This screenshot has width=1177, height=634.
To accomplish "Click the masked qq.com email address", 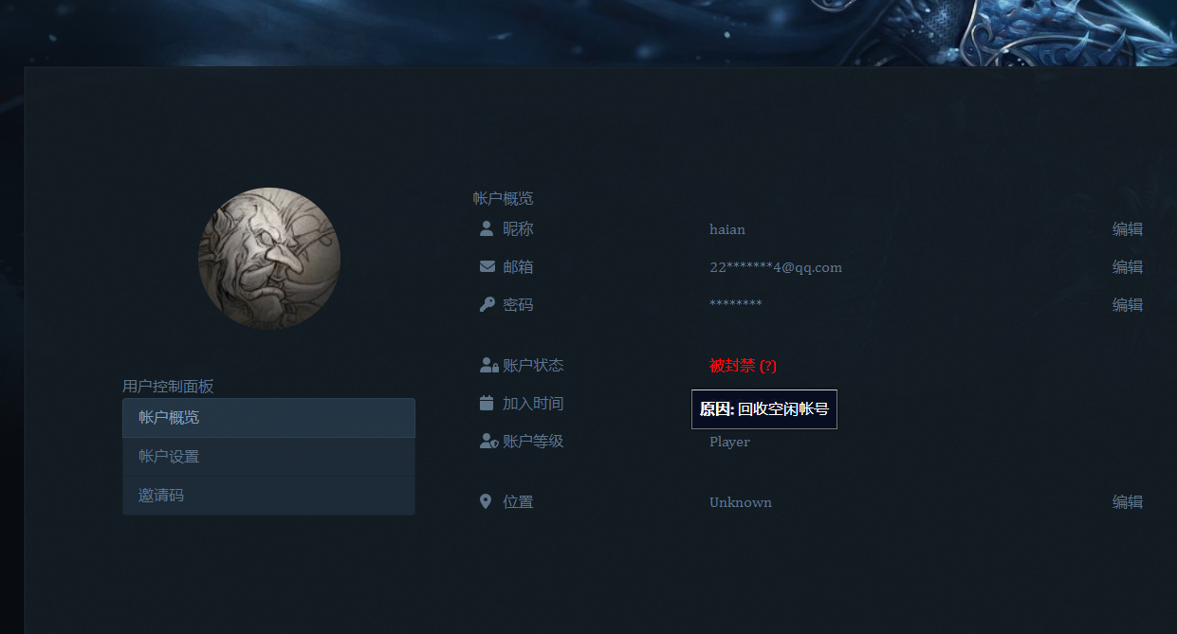I will (x=776, y=267).
